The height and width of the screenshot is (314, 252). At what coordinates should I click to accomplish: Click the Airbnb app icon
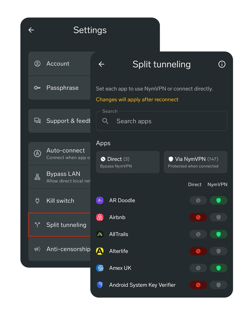pyautogui.click(x=100, y=217)
